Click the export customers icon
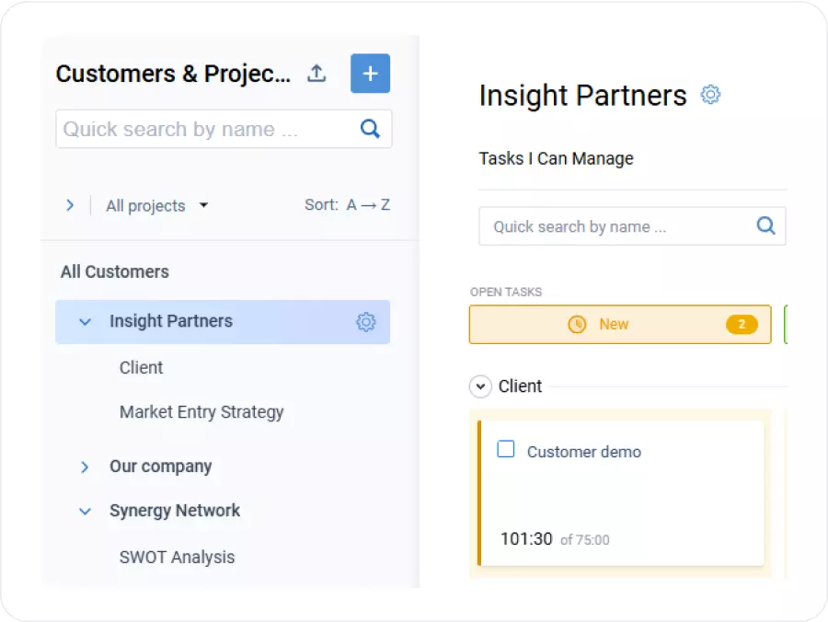This screenshot has width=828, height=622. [316, 74]
